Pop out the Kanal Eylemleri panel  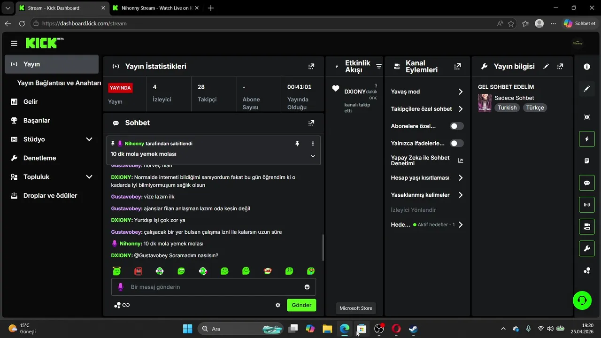point(457,67)
